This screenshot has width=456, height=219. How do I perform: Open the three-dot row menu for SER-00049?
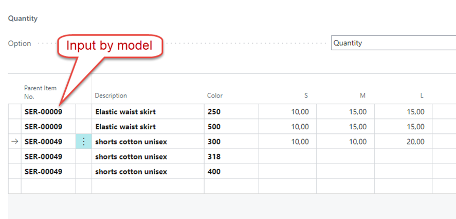tap(84, 142)
